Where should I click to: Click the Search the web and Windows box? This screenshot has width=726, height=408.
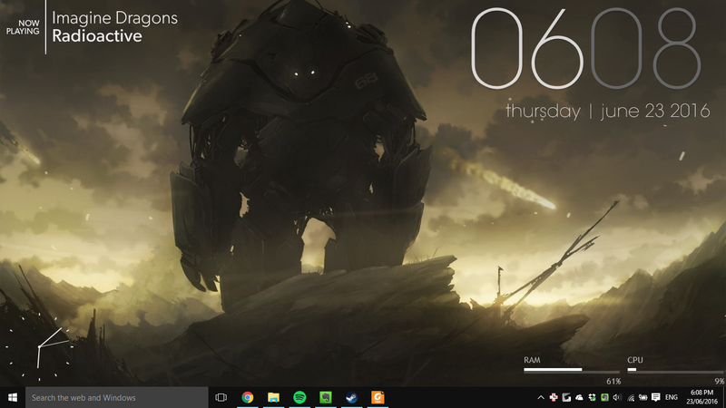click(117, 397)
